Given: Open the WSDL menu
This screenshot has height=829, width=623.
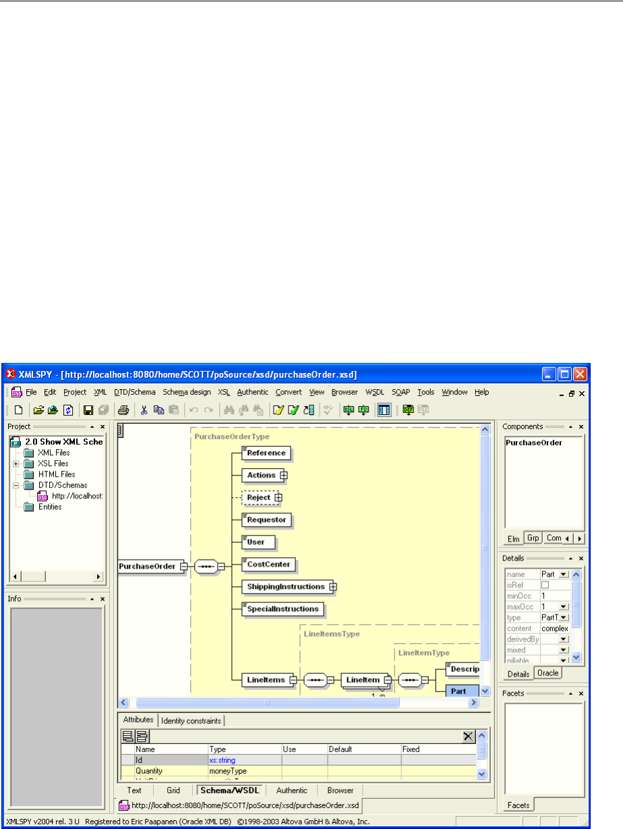Looking at the screenshot, I should tap(375, 392).
